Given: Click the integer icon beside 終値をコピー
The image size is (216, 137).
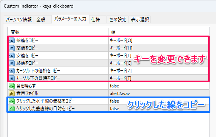Looking at the screenshot, I should [x=12, y=63].
